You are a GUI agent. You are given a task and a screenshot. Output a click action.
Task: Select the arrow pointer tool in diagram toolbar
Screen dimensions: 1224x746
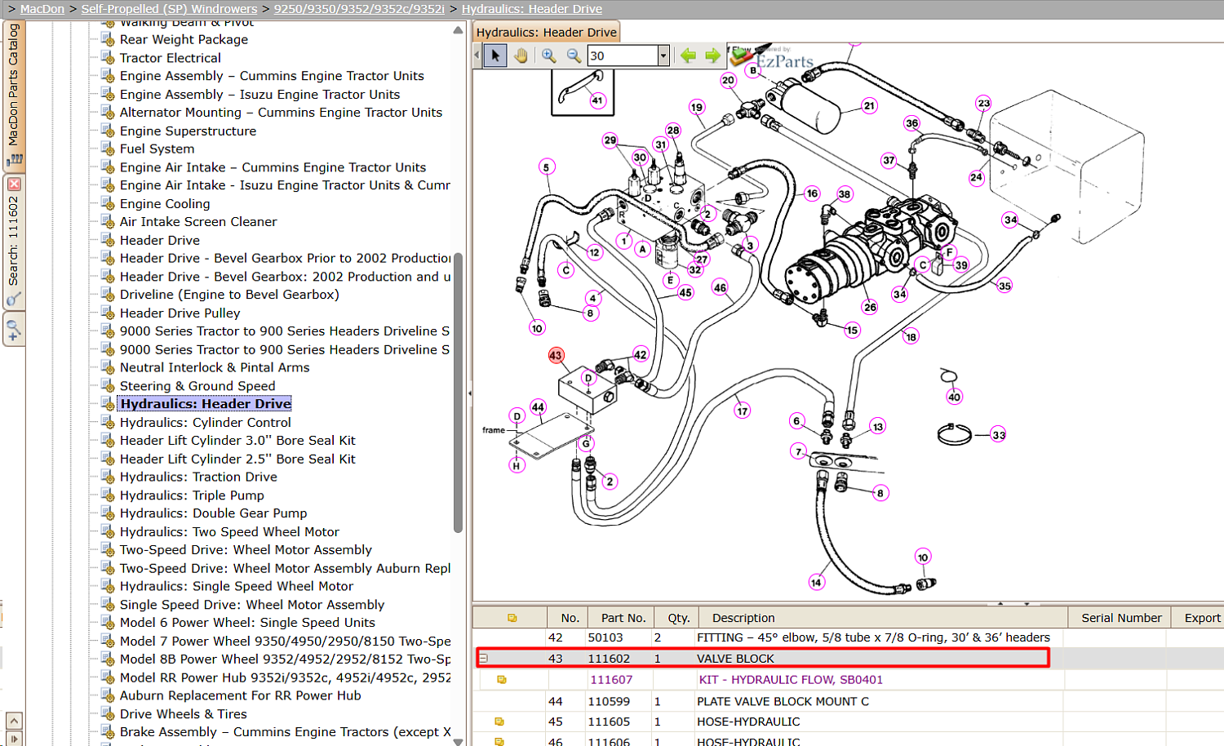(494, 56)
